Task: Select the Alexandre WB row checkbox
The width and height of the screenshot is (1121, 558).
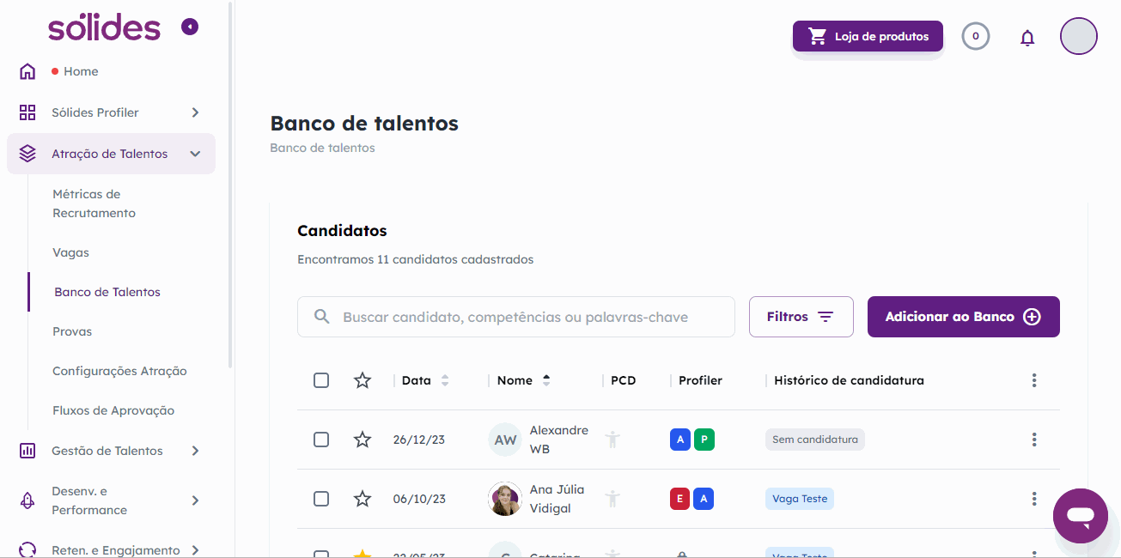Action: [x=321, y=440]
